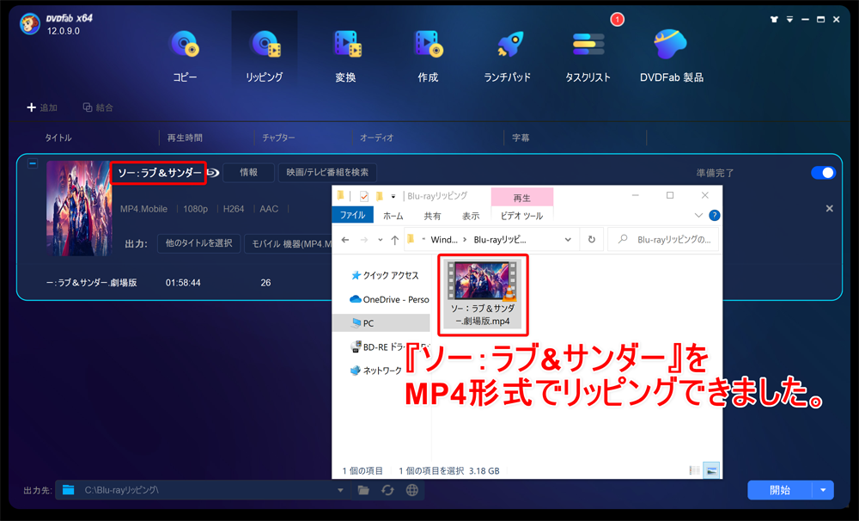Click the DVDFab mascot logo
The height and width of the screenshot is (521, 859).
pyautogui.click(x=29, y=25)
